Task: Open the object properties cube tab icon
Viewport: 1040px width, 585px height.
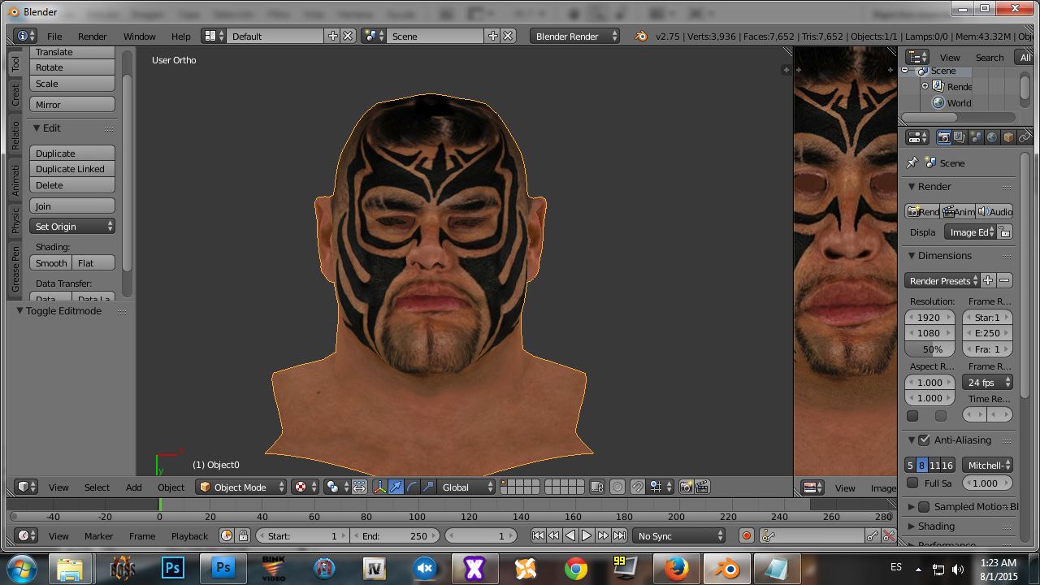Action: pyautogui.click(x=1008, y=137)
